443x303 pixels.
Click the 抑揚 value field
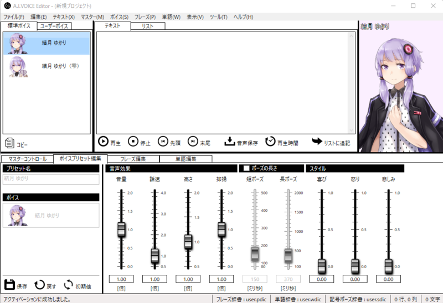[x=221, y=279]
